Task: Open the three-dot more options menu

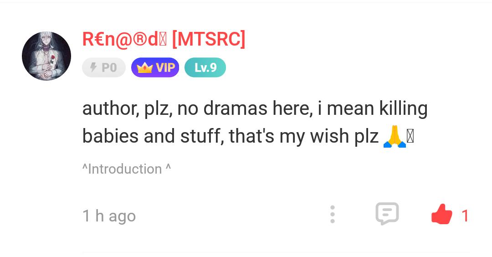Action: [x=333, y=214]
